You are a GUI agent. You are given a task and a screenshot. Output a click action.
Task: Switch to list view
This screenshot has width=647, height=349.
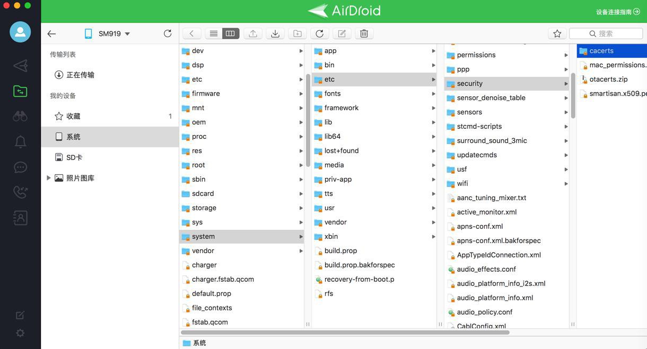(213, 33)
